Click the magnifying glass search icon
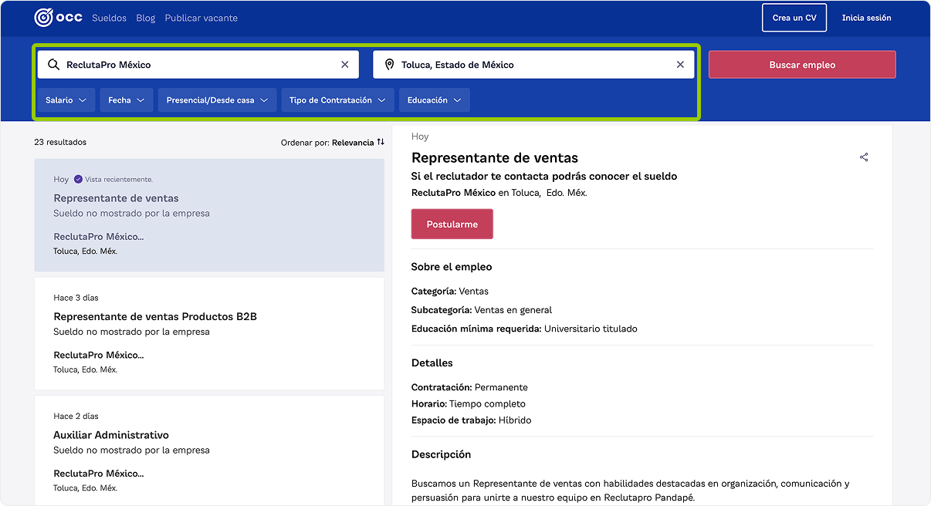Viewport: 931px width, 506px height. (x=53, y=64)
